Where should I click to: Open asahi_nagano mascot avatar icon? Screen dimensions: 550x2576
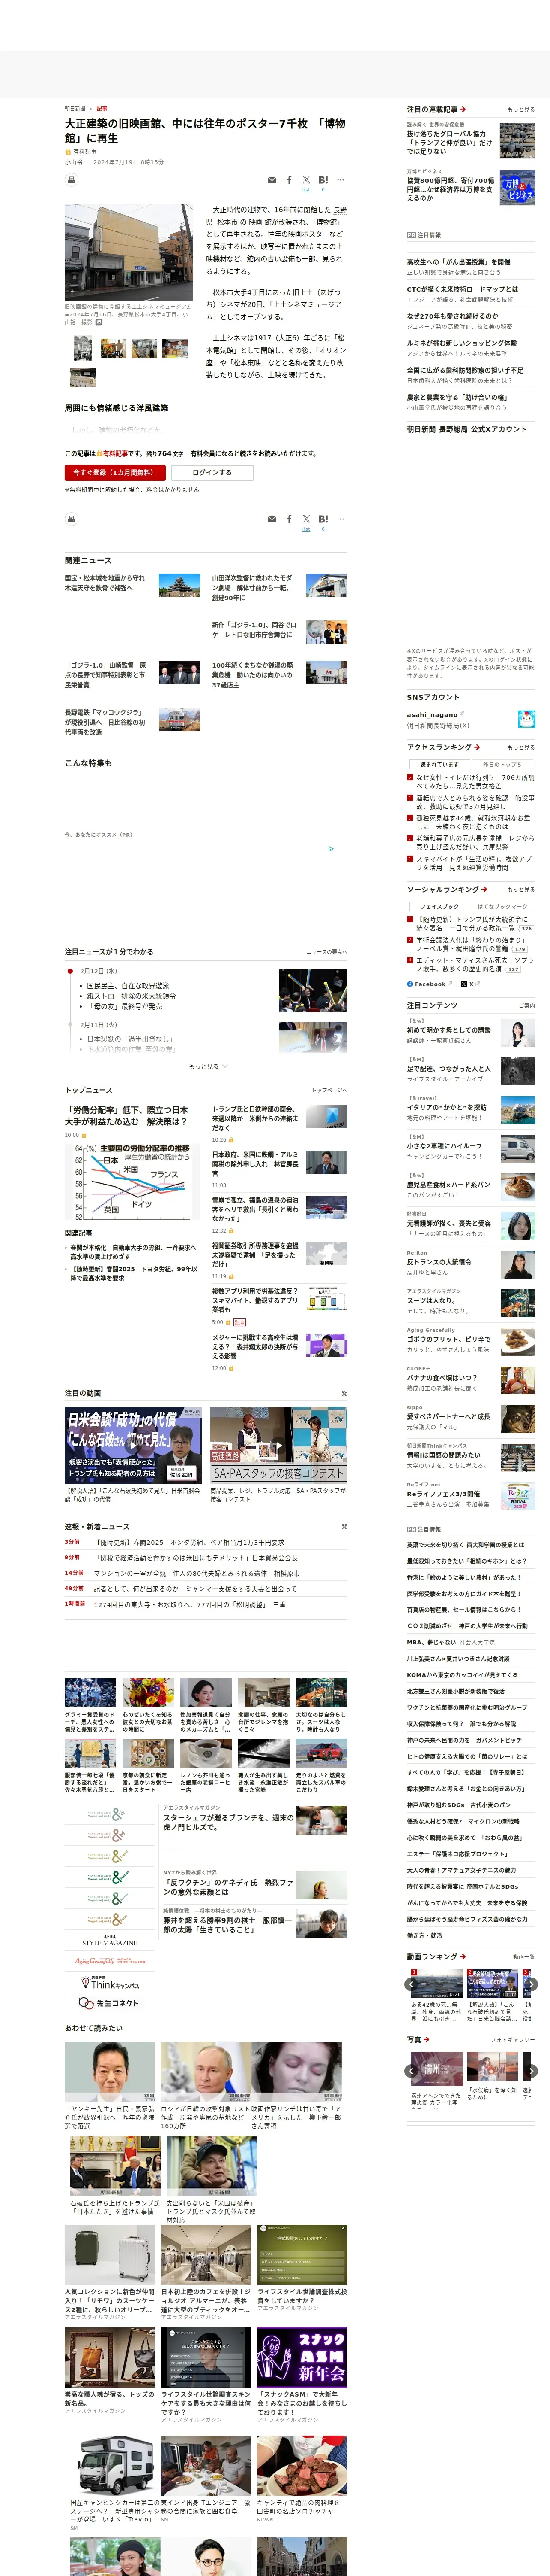[526, 719]
